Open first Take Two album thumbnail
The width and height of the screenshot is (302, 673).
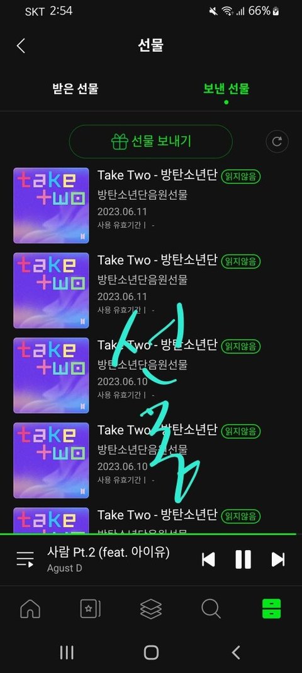click(51, 206)
